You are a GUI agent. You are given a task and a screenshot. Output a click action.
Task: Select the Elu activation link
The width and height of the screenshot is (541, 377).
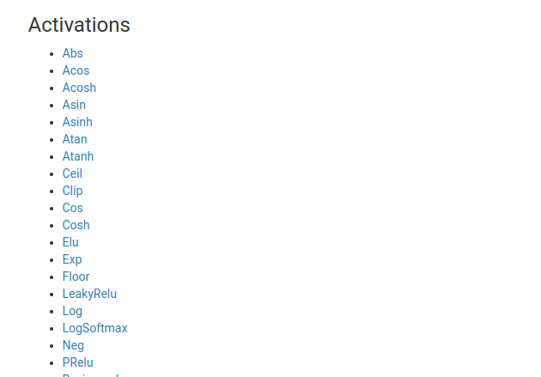click(70, 242)
